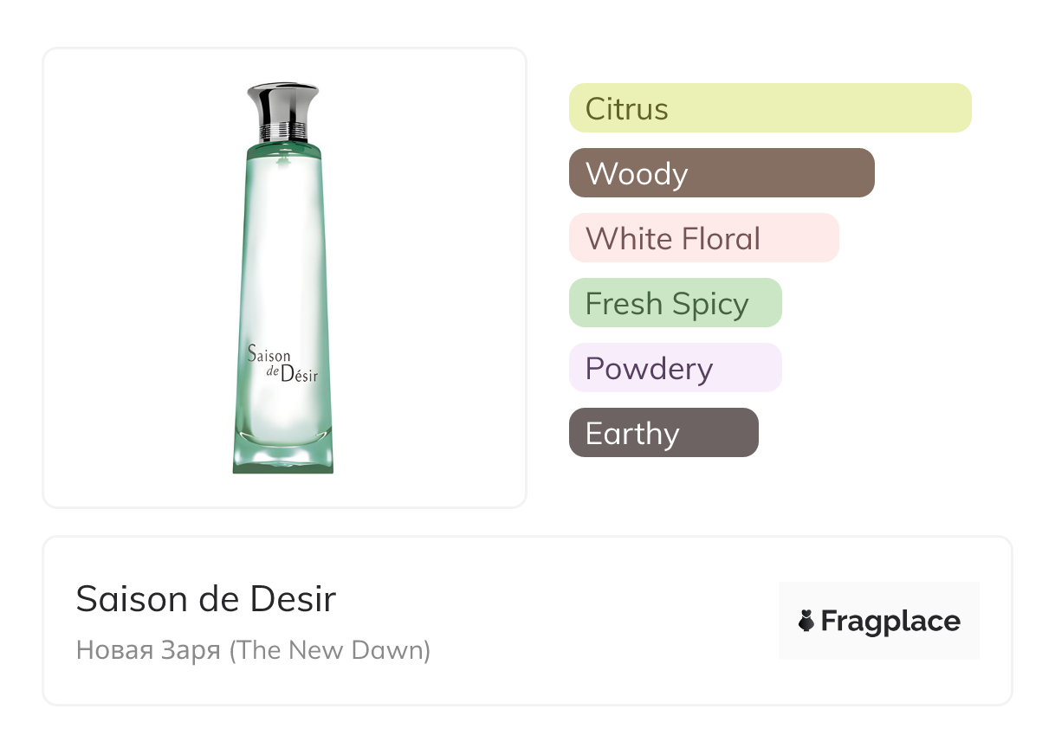This screenshot has width=1055, height=748.
Task: Pick the green Fresh Spicy accord bar
Action: (675, 303)
